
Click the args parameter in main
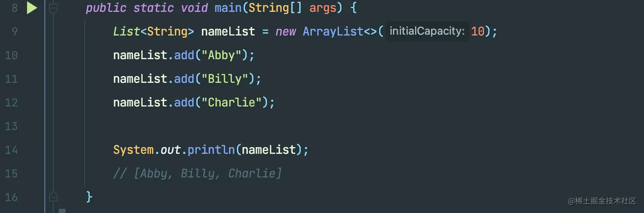323,8
